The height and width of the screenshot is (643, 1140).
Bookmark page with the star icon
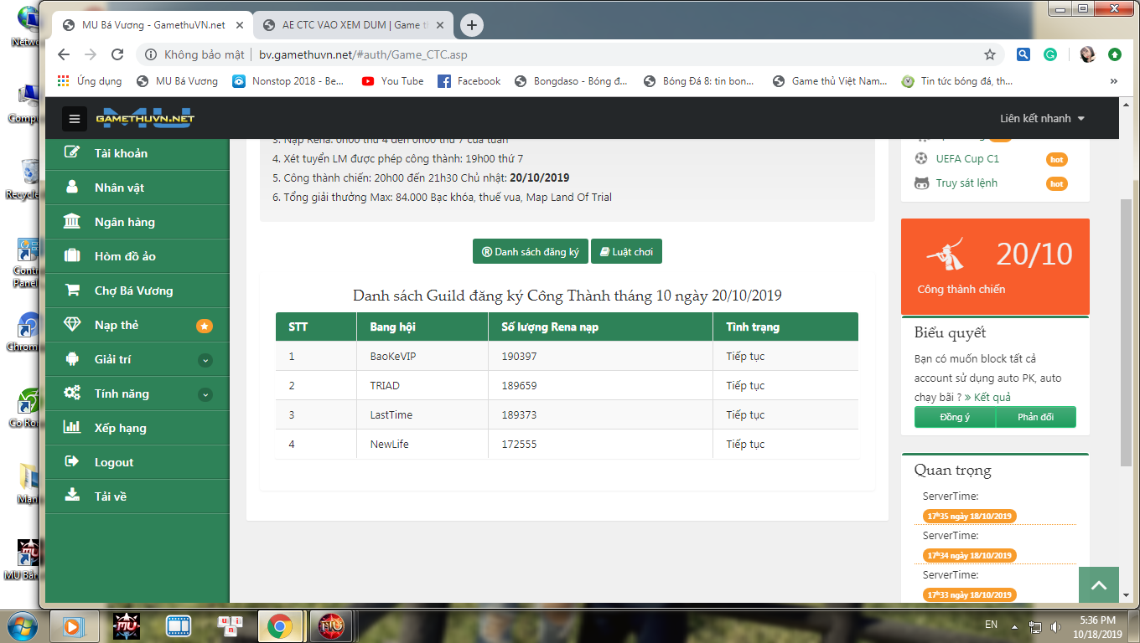(x=990, y=54)
